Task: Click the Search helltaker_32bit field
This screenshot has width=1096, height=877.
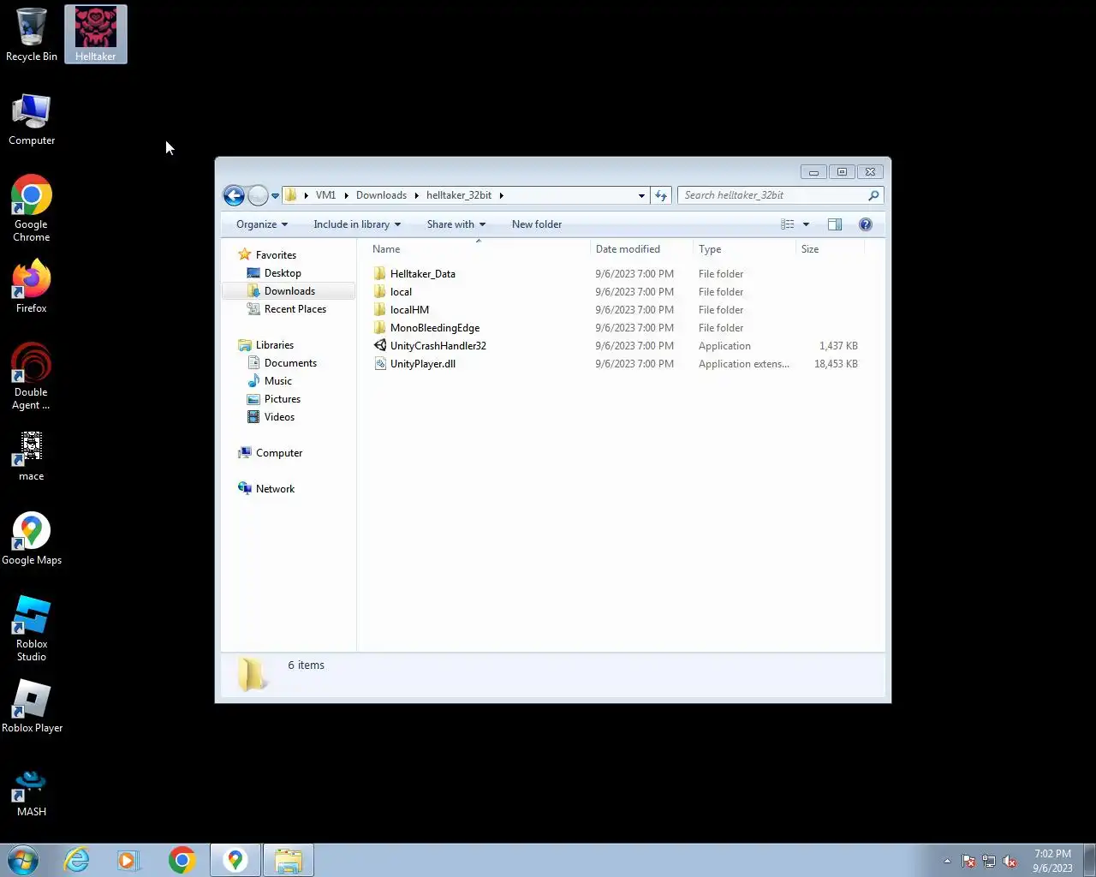Action: (772, 195)
